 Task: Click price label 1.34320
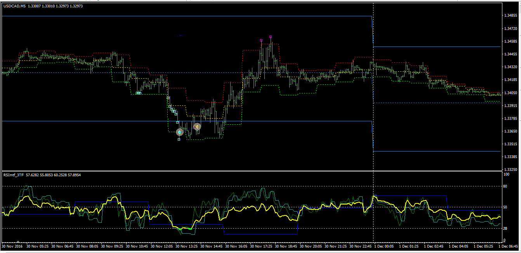click(510, 67)
